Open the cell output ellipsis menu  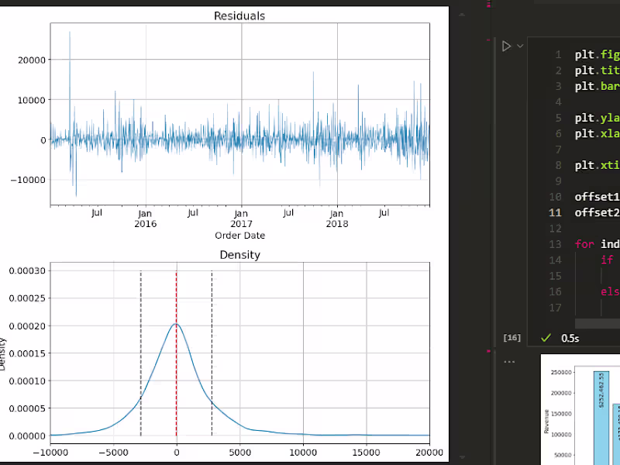pyautogui.click(x=510, y=361)
